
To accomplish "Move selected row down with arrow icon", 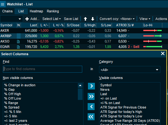I will pos(93,19).
